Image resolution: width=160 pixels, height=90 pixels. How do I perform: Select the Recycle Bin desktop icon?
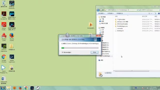[x=4, y=4]
